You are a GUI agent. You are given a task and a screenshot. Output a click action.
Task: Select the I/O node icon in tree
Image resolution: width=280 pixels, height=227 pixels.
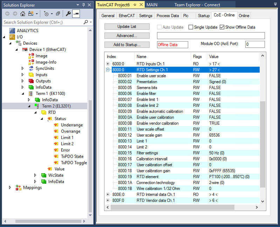point(12,37)
